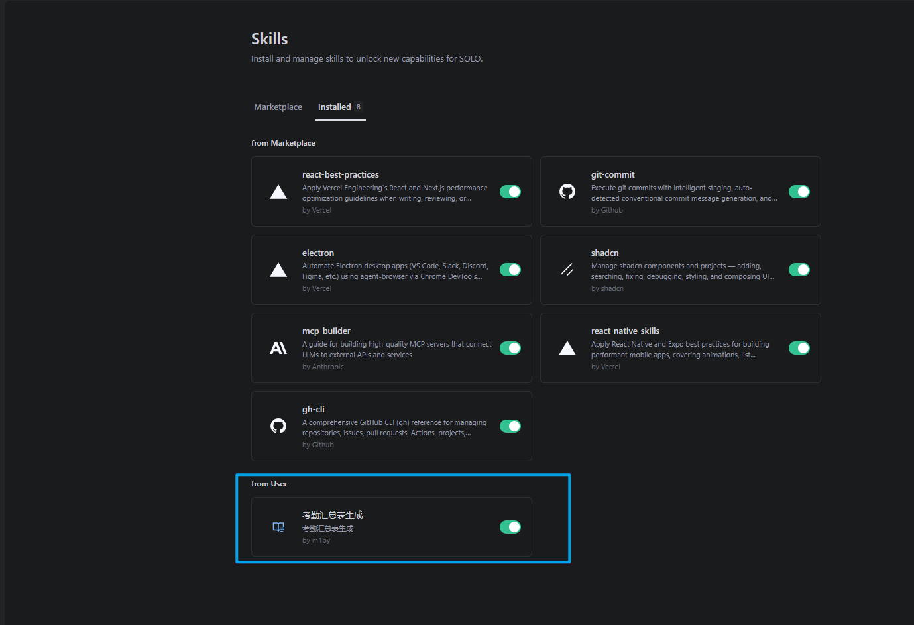Click the Installed count badge 8
The height and width of the screenshot is (625, 914).
pyautogui.click(x=359, y=107)
